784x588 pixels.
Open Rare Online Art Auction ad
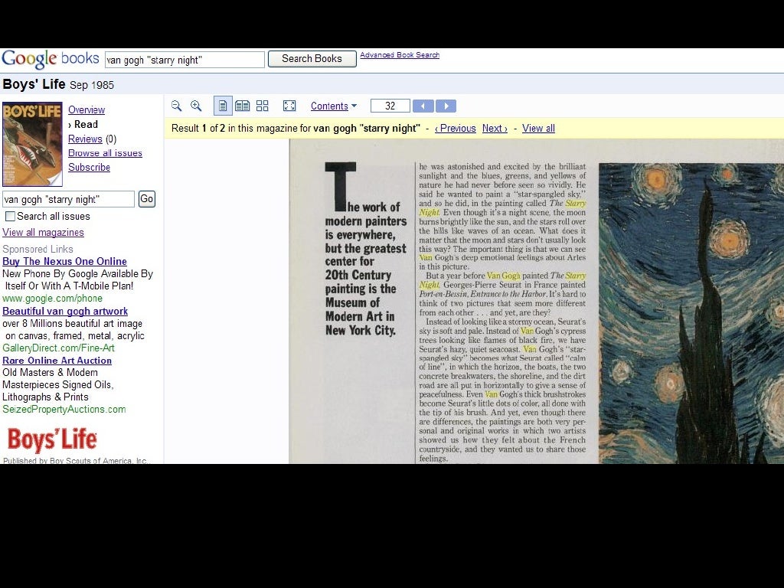57,361
